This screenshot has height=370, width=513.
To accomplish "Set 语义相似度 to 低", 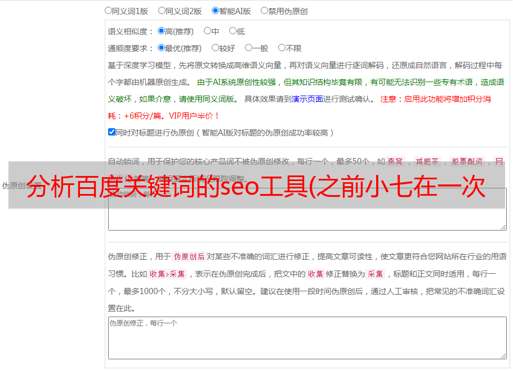I will click(233, 31).
